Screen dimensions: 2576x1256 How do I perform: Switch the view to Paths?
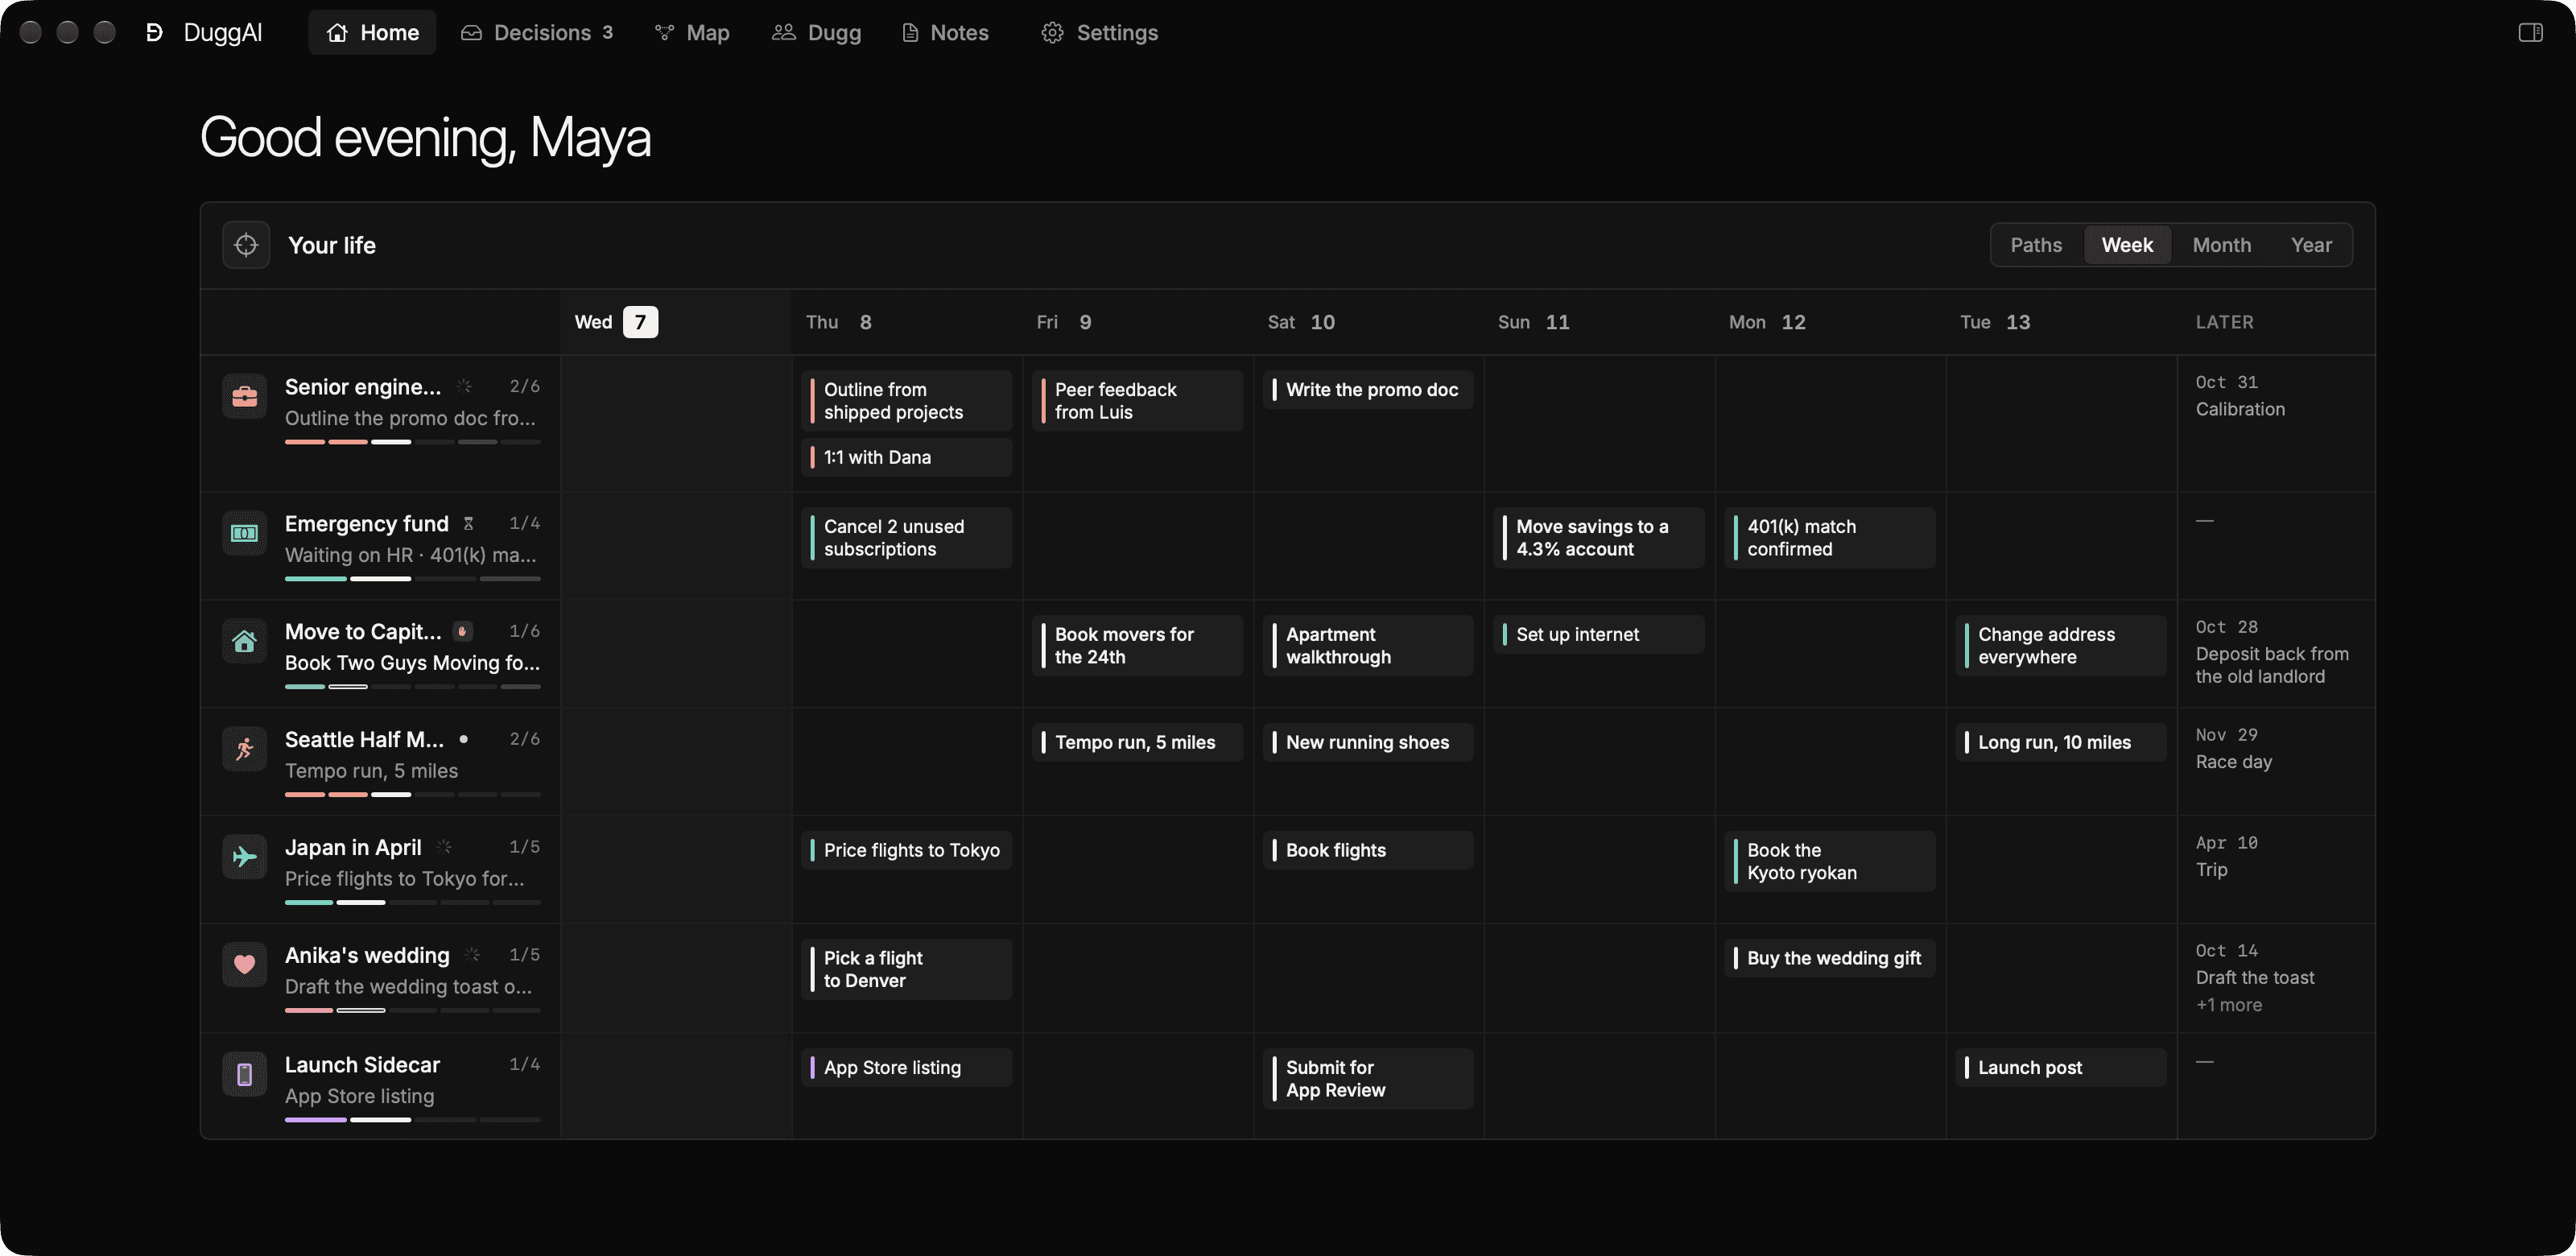tap(2036, 245)
